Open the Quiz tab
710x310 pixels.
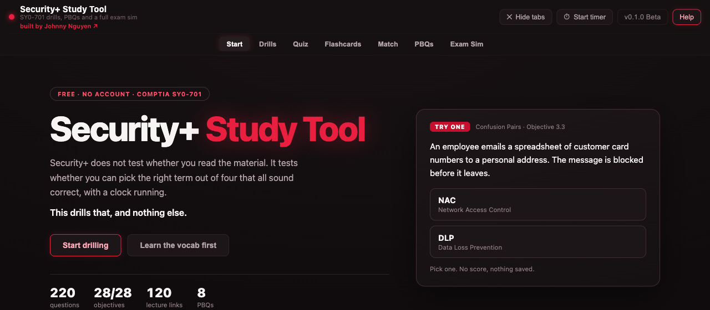[x=301, y=44]
